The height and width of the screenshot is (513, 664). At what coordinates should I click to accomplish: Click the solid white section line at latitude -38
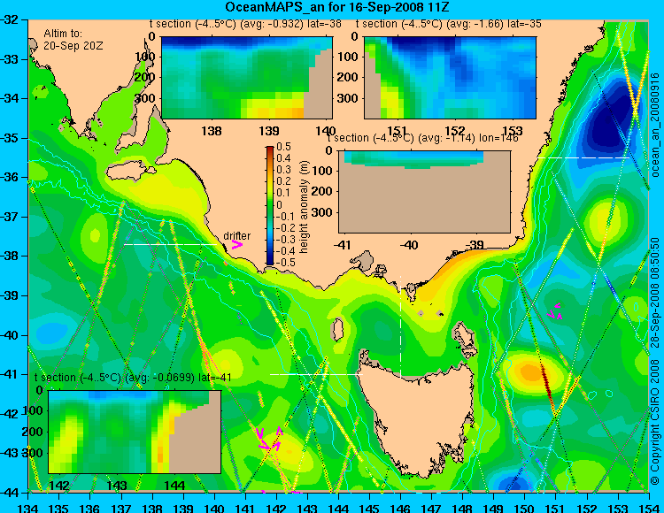(170, 244)
